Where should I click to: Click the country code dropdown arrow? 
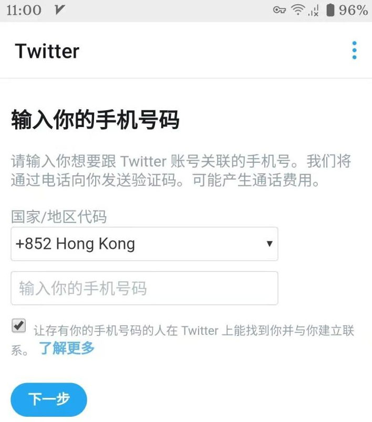pyautogui.click(x=269, y=244)
